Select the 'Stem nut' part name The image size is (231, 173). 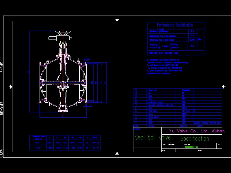click(153, 90)
